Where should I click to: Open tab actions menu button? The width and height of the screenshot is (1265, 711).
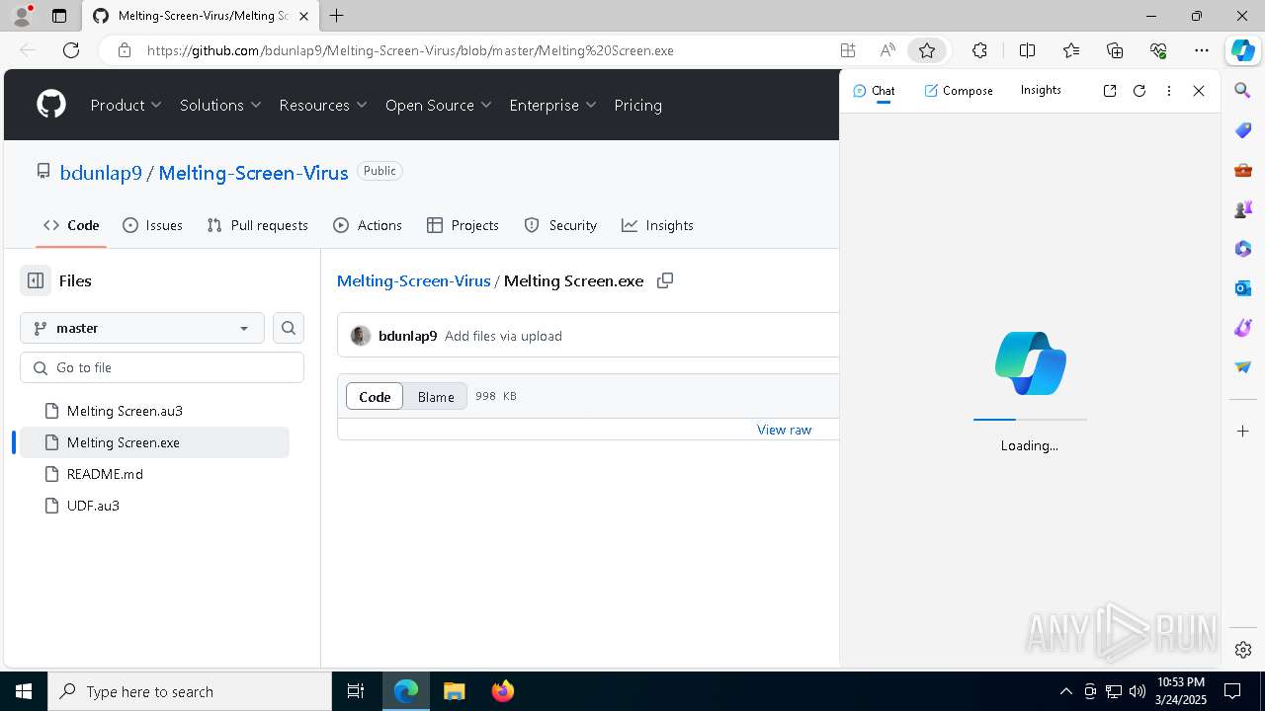click(x=59, y=16)
